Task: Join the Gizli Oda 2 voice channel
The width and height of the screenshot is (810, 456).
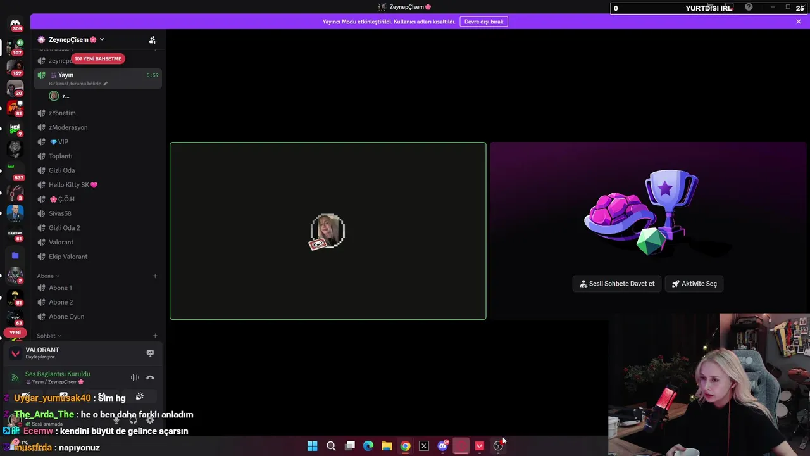Action: [97, 228]
